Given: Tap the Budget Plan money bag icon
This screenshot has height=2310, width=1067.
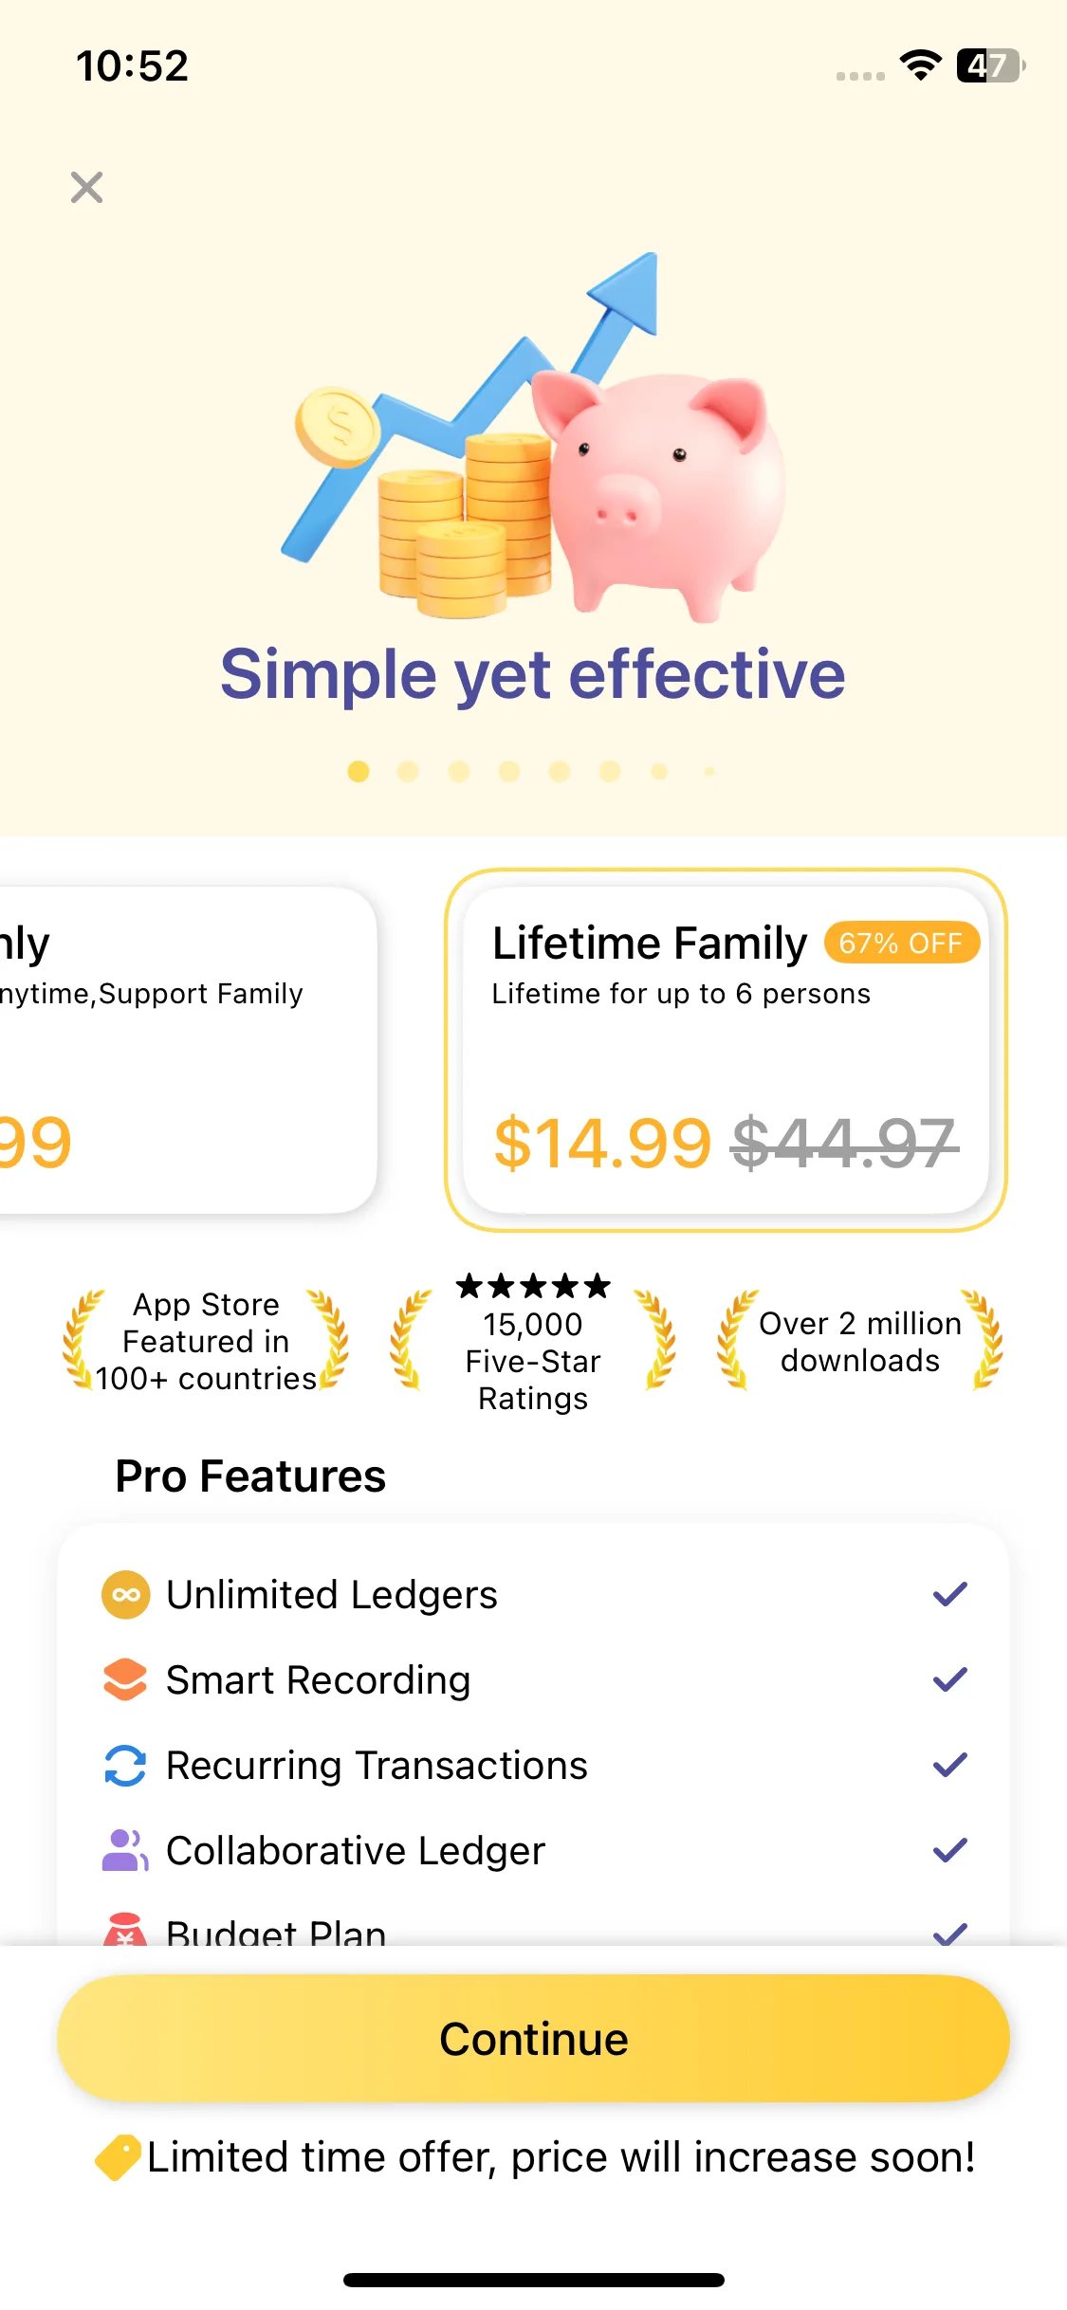Looking at the screenshot, I should pos(125,1929).
